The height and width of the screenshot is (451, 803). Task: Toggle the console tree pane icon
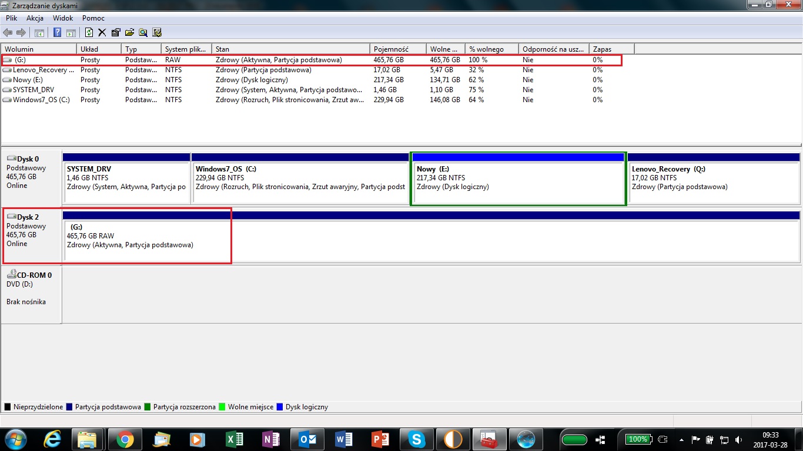tap(39, 32)
